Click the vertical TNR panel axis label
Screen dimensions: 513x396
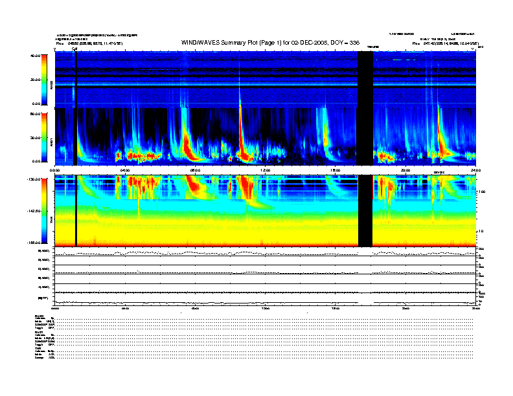coord(51,221)
